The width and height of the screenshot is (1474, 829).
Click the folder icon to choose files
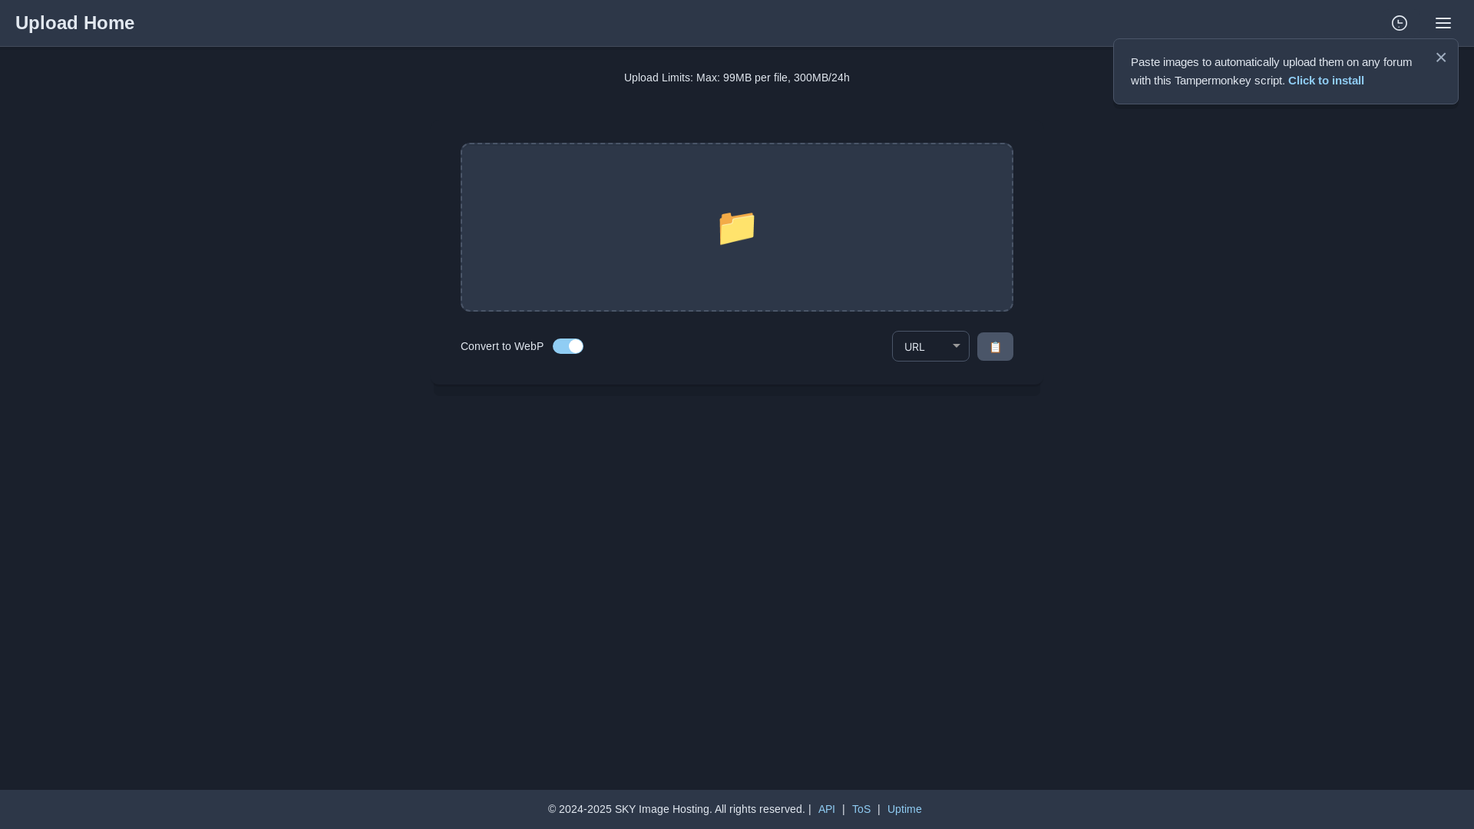[737, 227]
